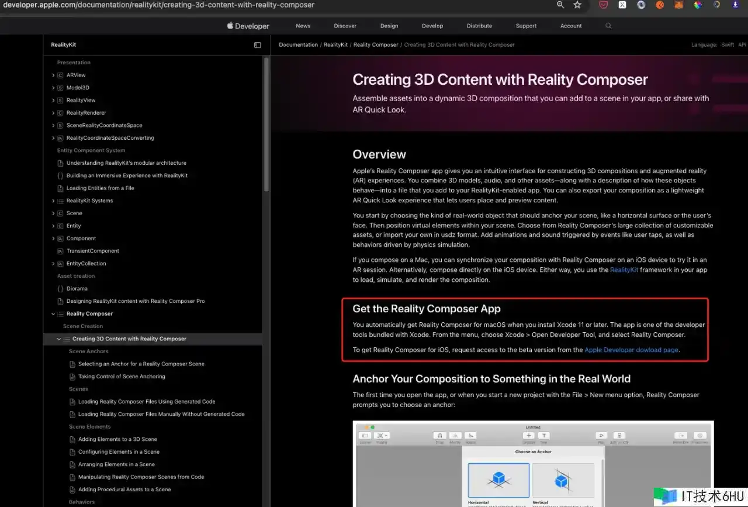This screenshot has width=748, height=507.
Task: Collapse the Reality Composer section
Action: (53, 314)
